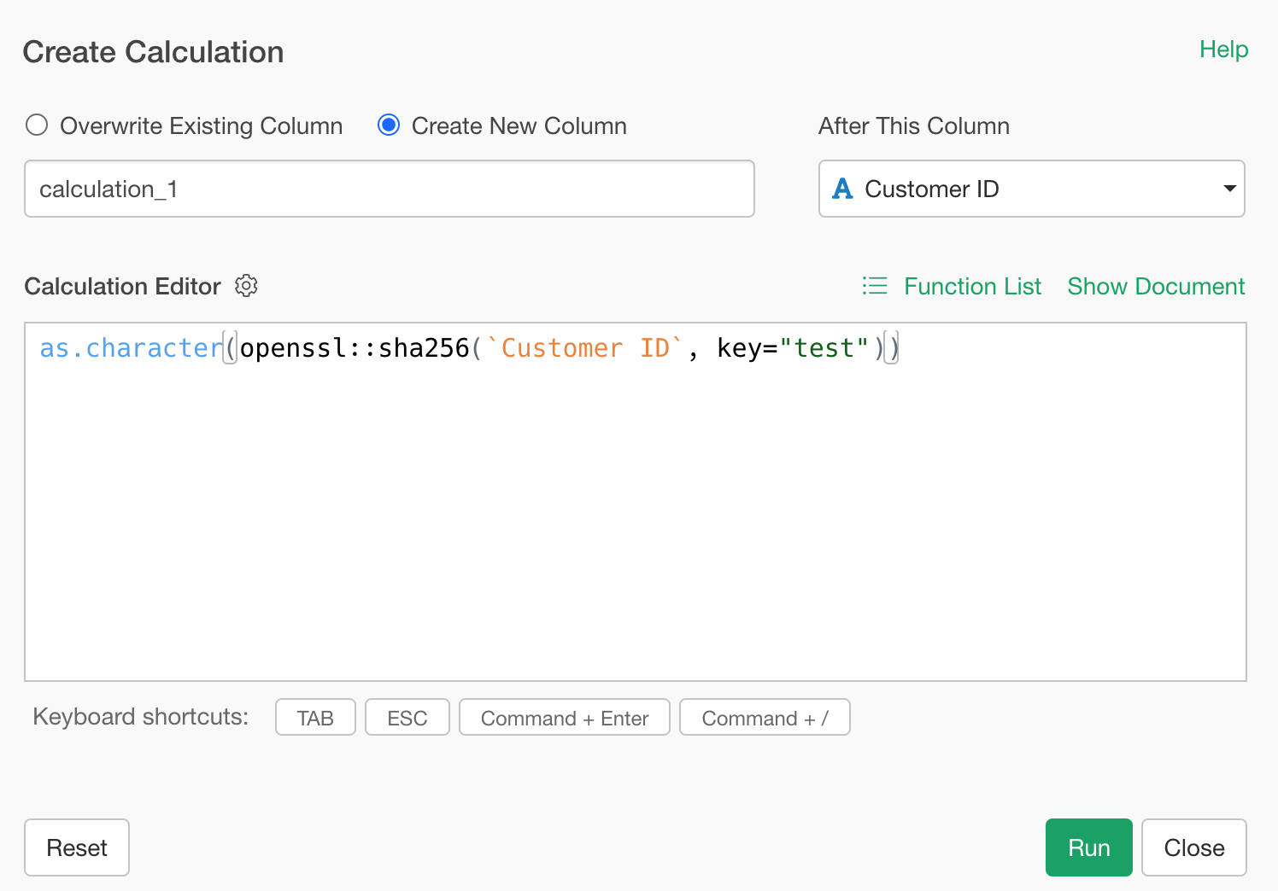The height and width of the screenshot is (891, 1278).
Task: Click the as.character function in the editor
Action: coord(130,348)
